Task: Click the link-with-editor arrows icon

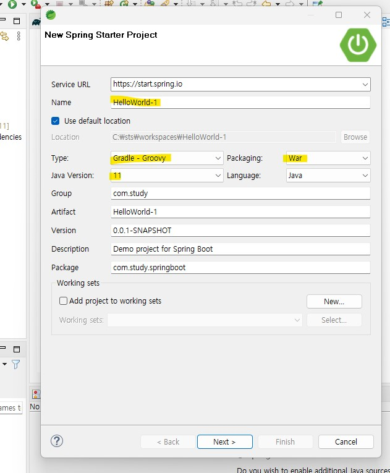Action: 4,36
